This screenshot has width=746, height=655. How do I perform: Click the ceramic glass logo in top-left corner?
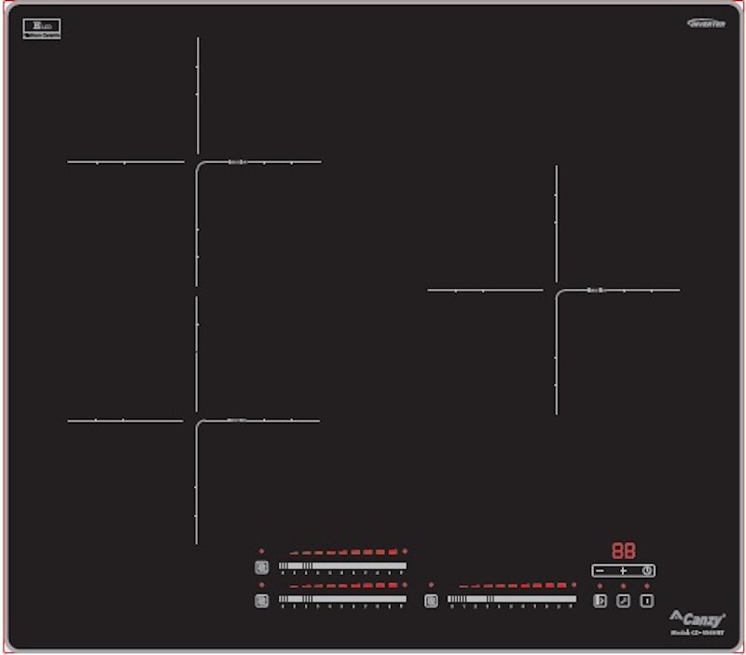pyautogui.click(x=35, y=30)
